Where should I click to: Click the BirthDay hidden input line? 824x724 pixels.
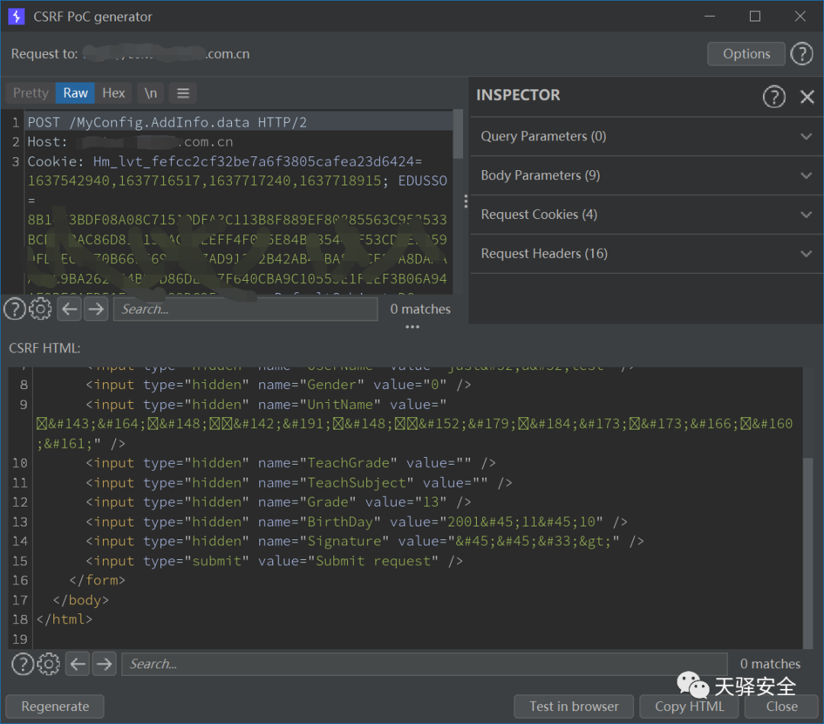pos(357,522)
